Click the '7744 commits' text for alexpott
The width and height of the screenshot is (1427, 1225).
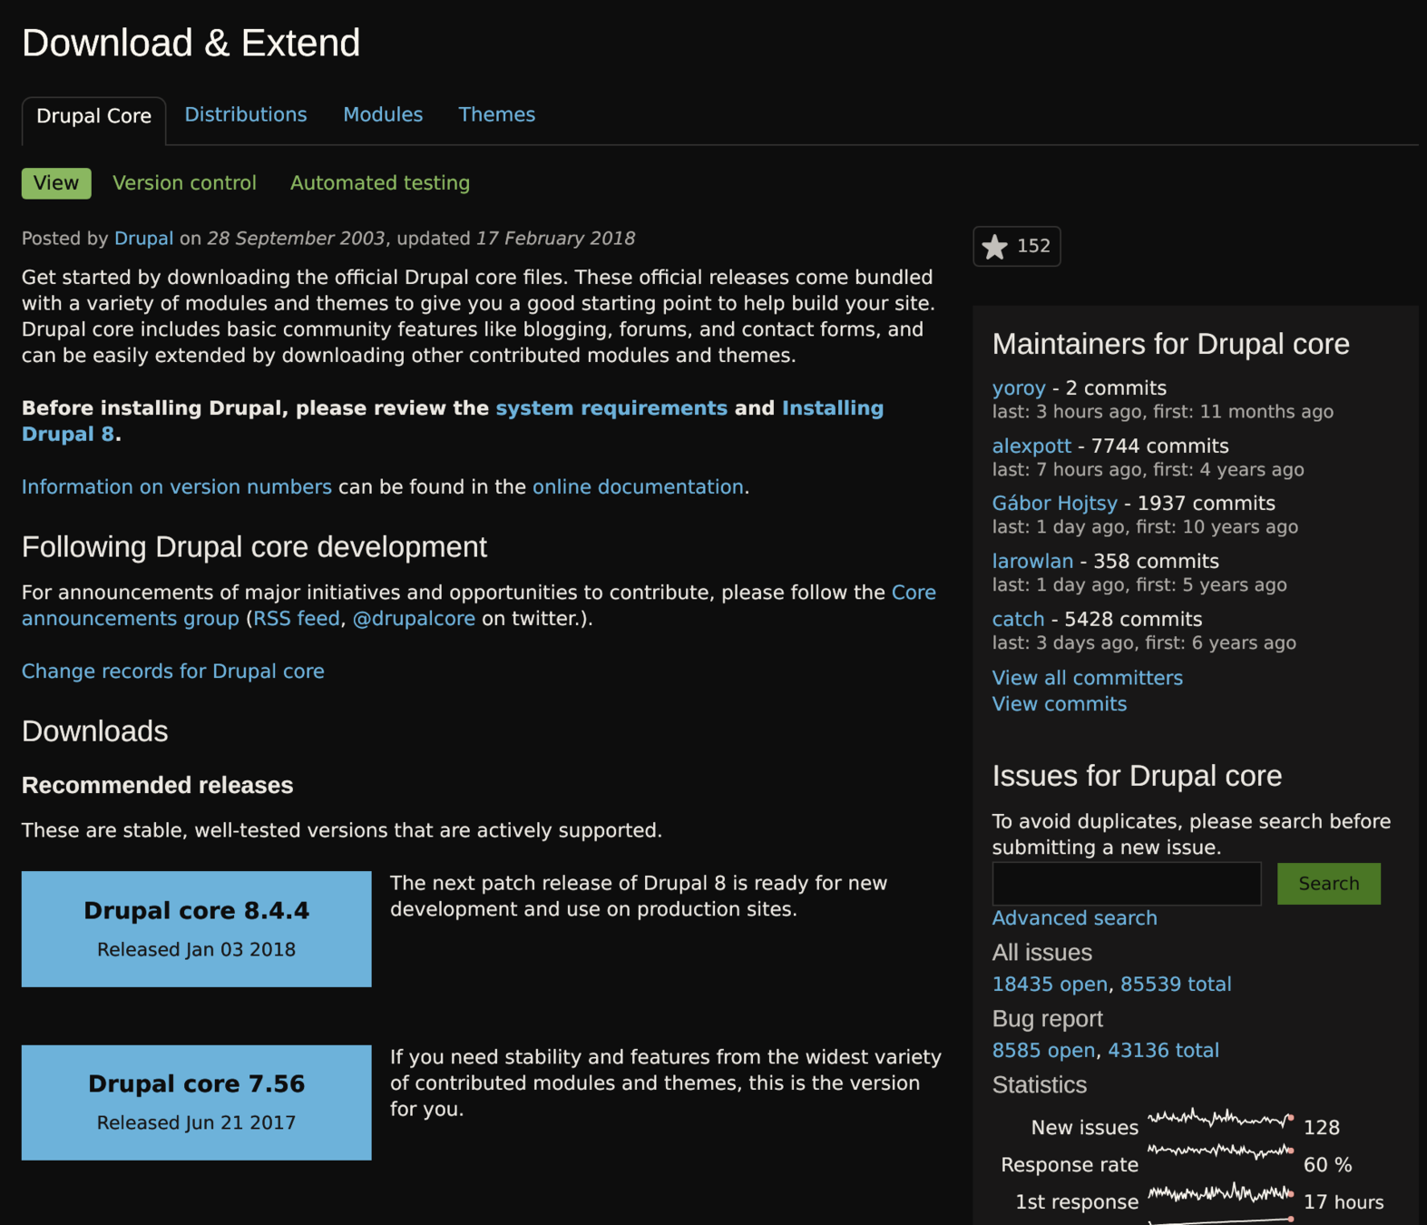click(1159, 446)
